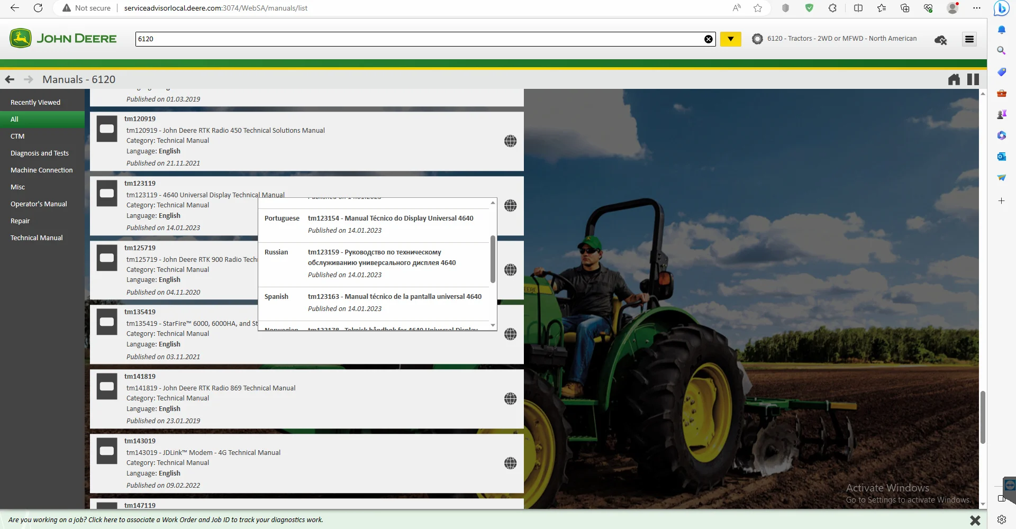Dismiss the bottom work order banner
The height and width of the screenshot is (529, 1016).
pyautogui.click(x=975, y=520)
